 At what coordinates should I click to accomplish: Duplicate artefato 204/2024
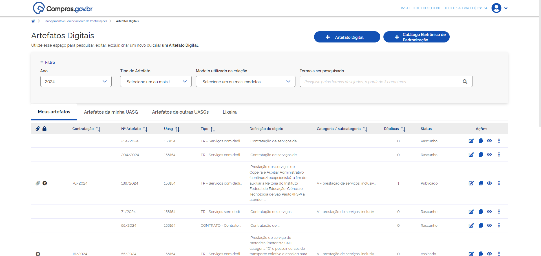pyautogui.click(x=481, y=154)
